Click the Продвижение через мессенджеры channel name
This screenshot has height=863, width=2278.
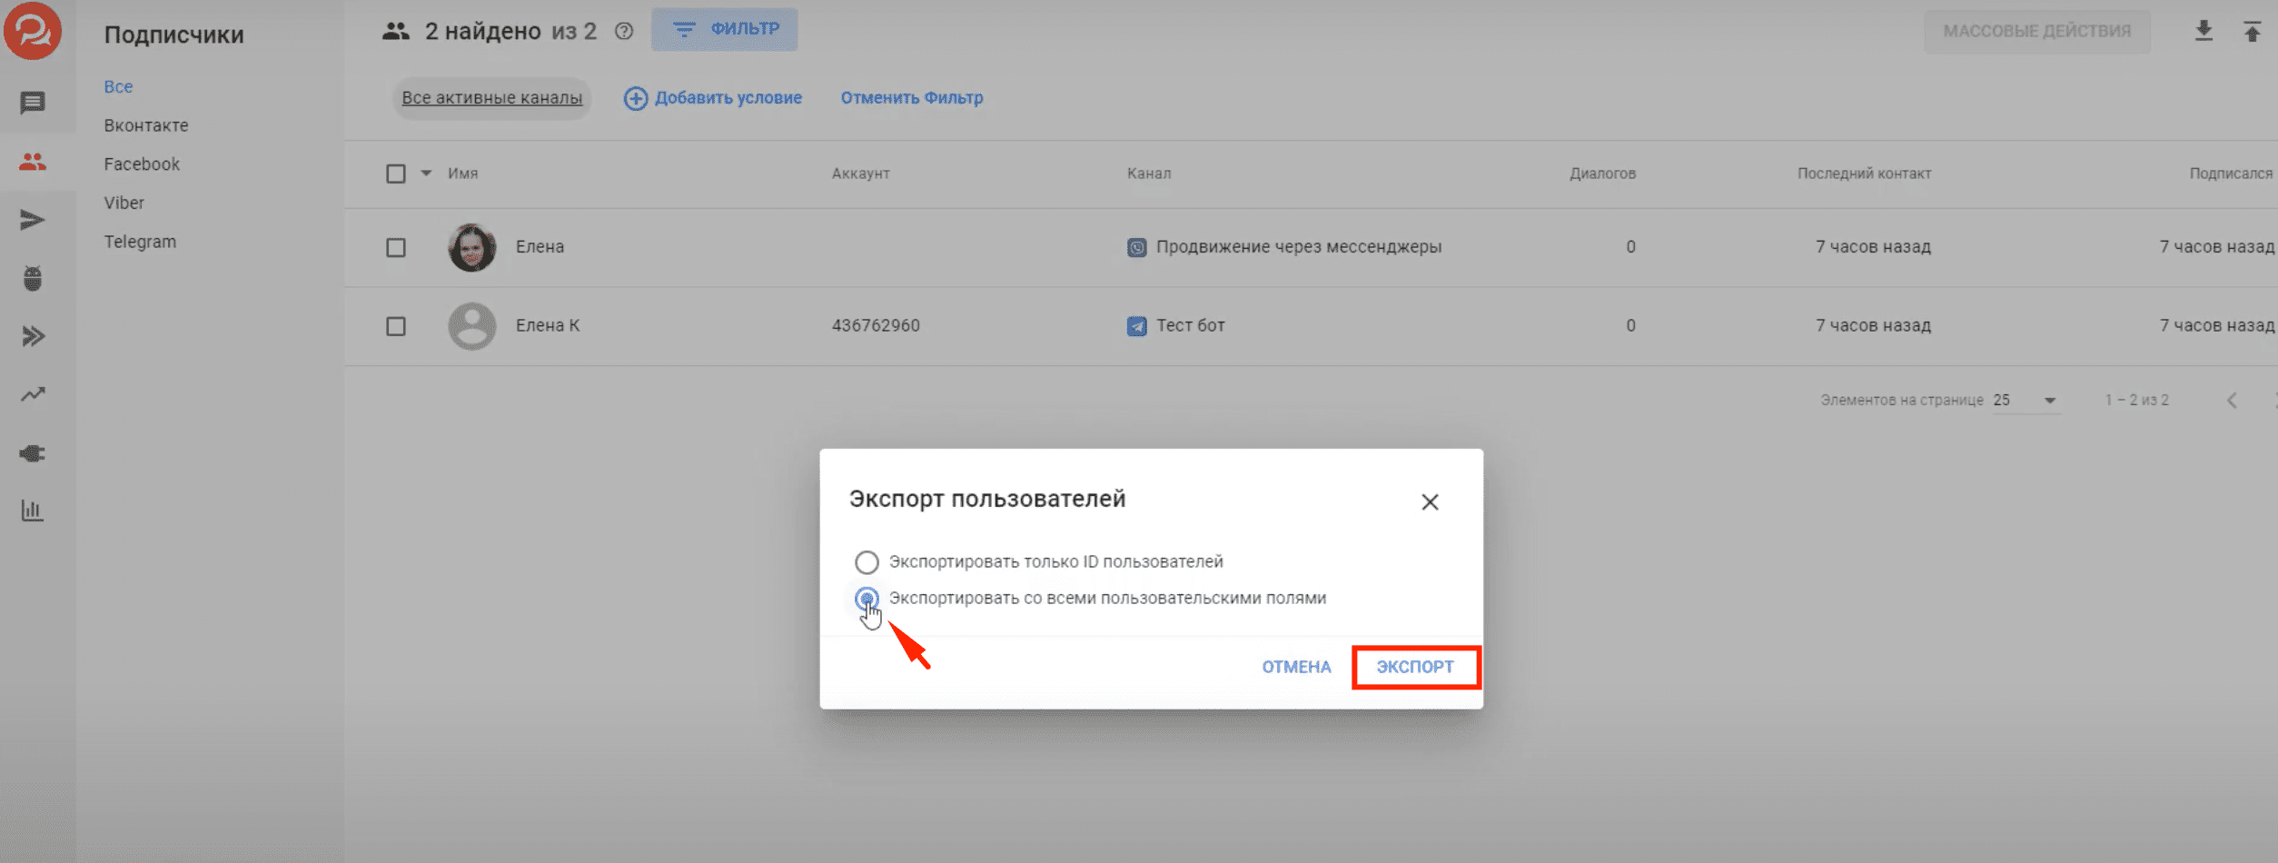(x=1299, y=247)
